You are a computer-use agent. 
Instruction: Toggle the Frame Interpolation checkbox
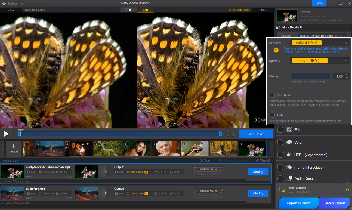tap(280, 167)
